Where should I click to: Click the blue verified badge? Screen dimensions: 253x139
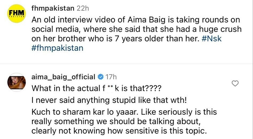tap(100, 77)
